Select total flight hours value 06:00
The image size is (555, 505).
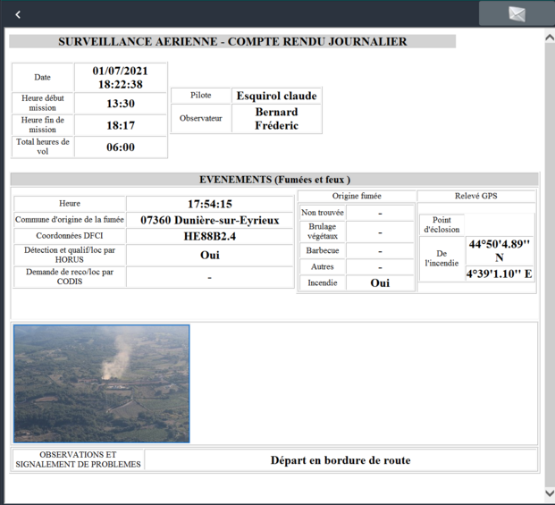(121, 147)
